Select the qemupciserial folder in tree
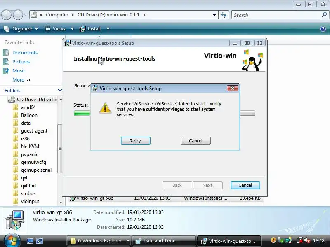This screenshot has width=330, height=247. (36, 170)
